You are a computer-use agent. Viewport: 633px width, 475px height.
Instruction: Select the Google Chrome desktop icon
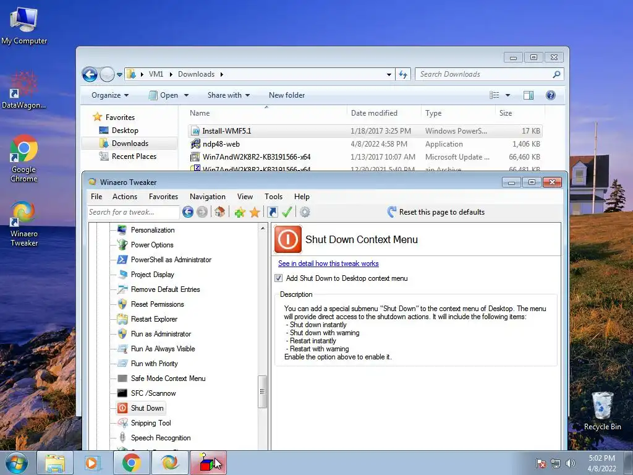pyautogui.click(x=24, y=159)
